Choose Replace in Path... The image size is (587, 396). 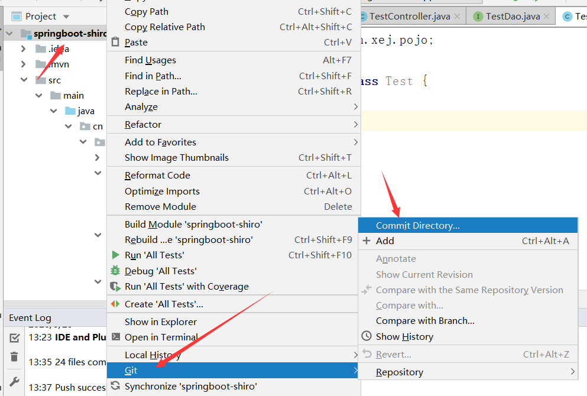[x=233, y=92]
